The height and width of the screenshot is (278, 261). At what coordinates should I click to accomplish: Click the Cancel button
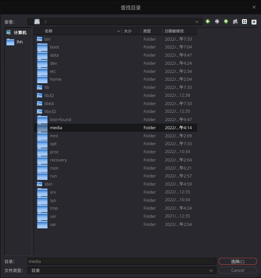(x=238, y=270)
